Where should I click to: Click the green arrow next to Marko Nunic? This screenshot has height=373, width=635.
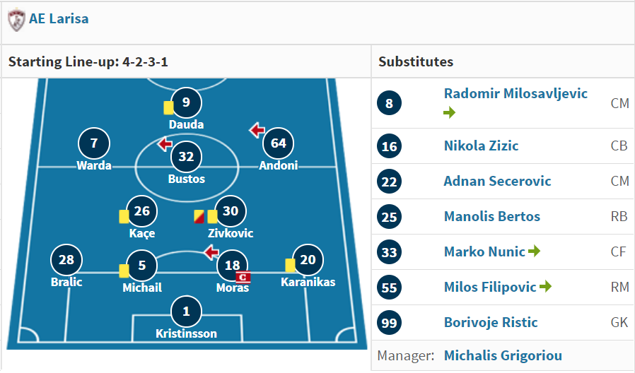pyautogui.click(x=534, y=251)
